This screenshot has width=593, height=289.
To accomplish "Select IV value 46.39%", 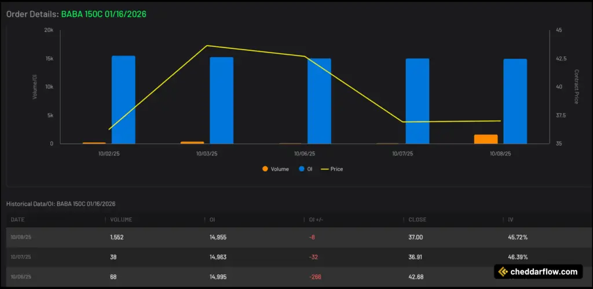I will coord(518,257).
